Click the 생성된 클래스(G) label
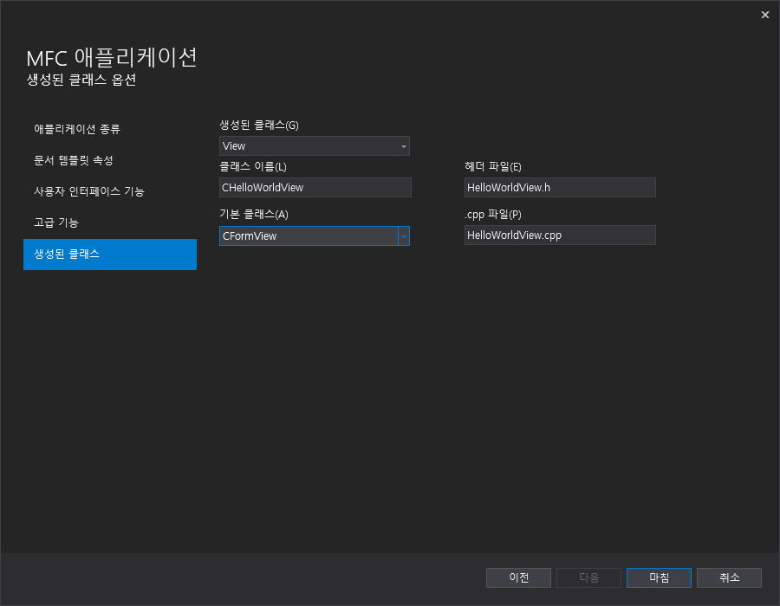780x606 pixels. (259, 126)
